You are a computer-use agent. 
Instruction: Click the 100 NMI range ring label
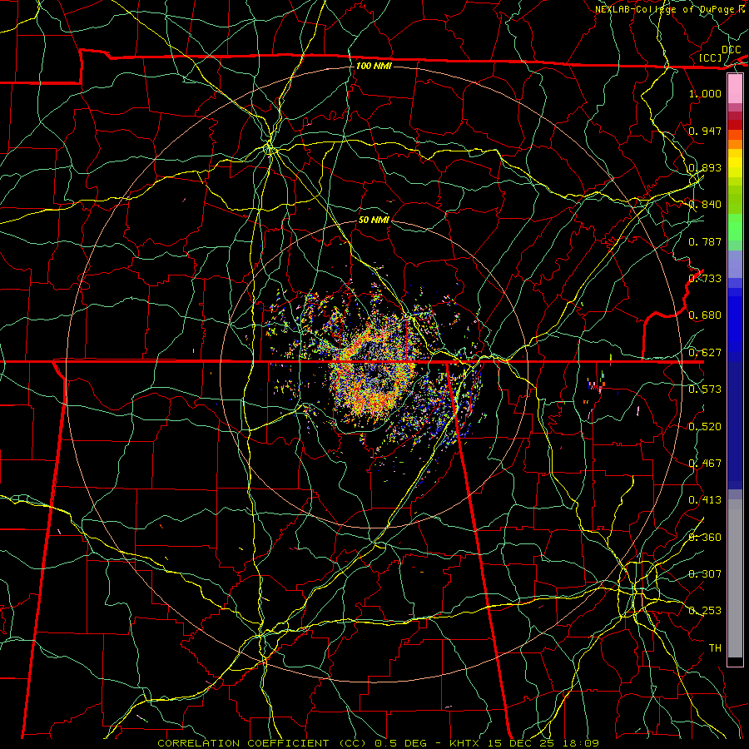(374, 66)
